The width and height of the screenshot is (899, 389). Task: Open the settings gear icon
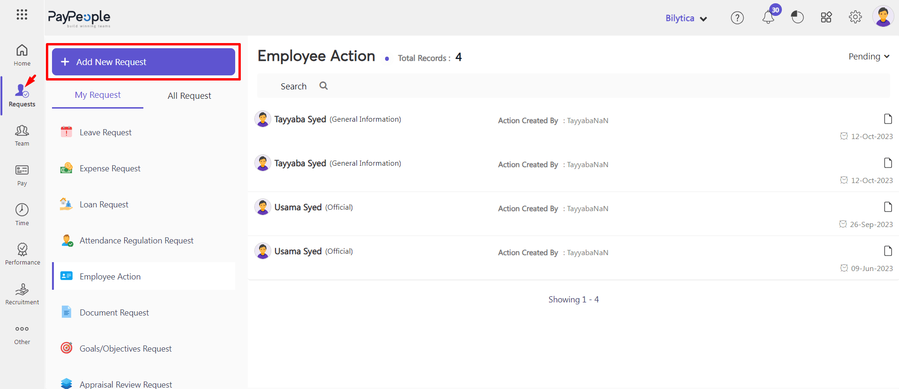click(x=855, y=17)
